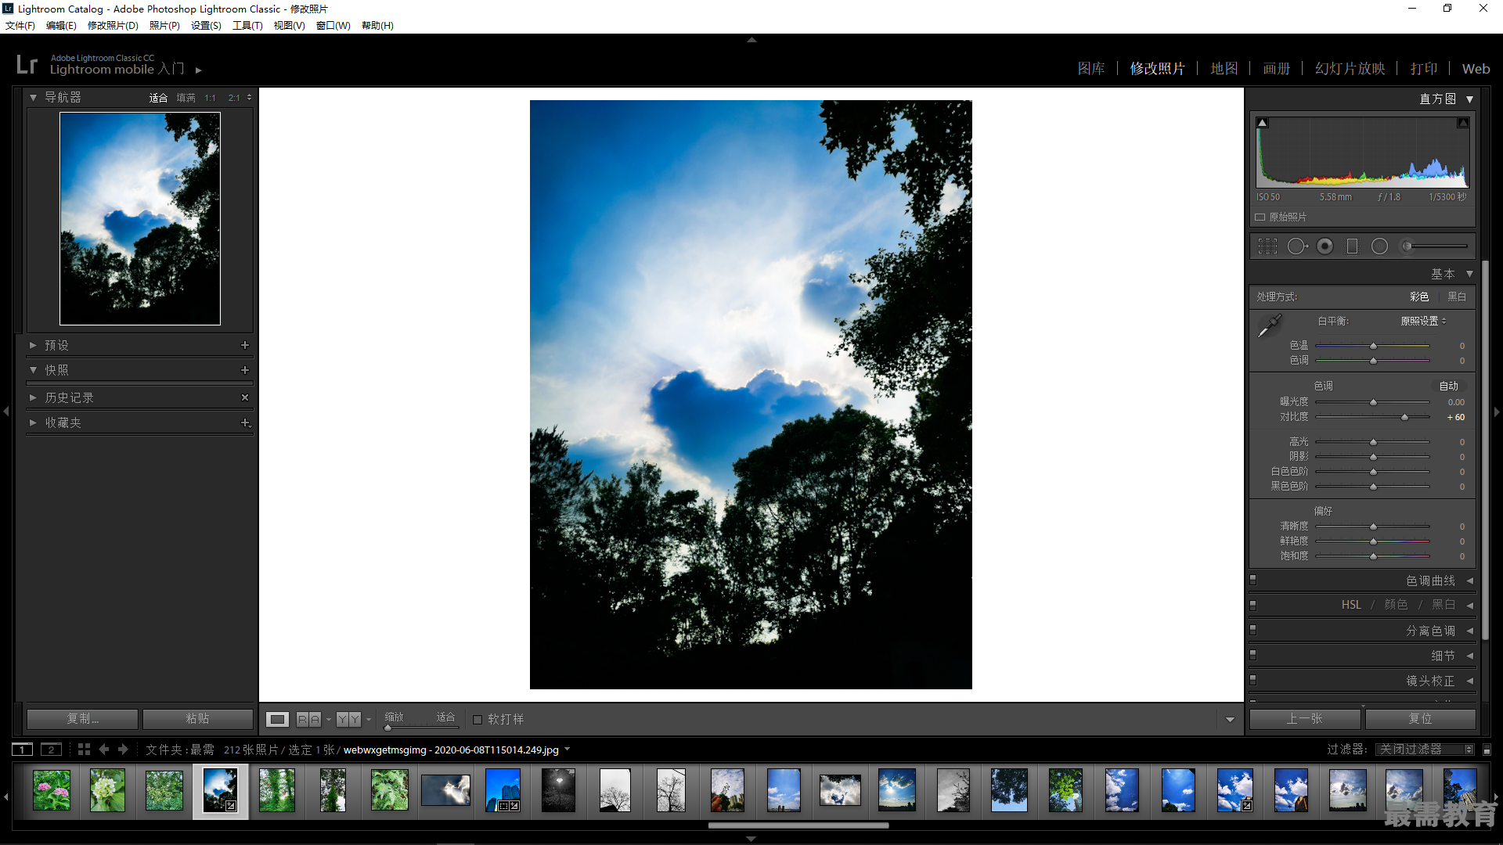Switch to the 地图 module
Image resolution: width=1503 pixels, height=845 pixels.
coord(1224,69)
